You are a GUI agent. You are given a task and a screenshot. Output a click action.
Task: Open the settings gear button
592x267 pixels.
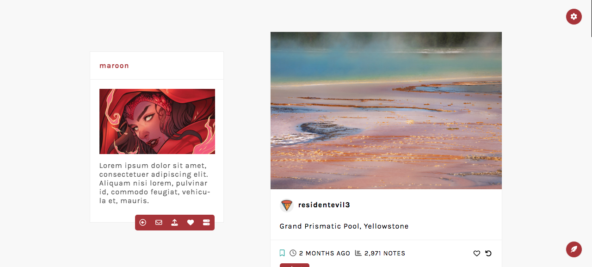pos(574,17)
